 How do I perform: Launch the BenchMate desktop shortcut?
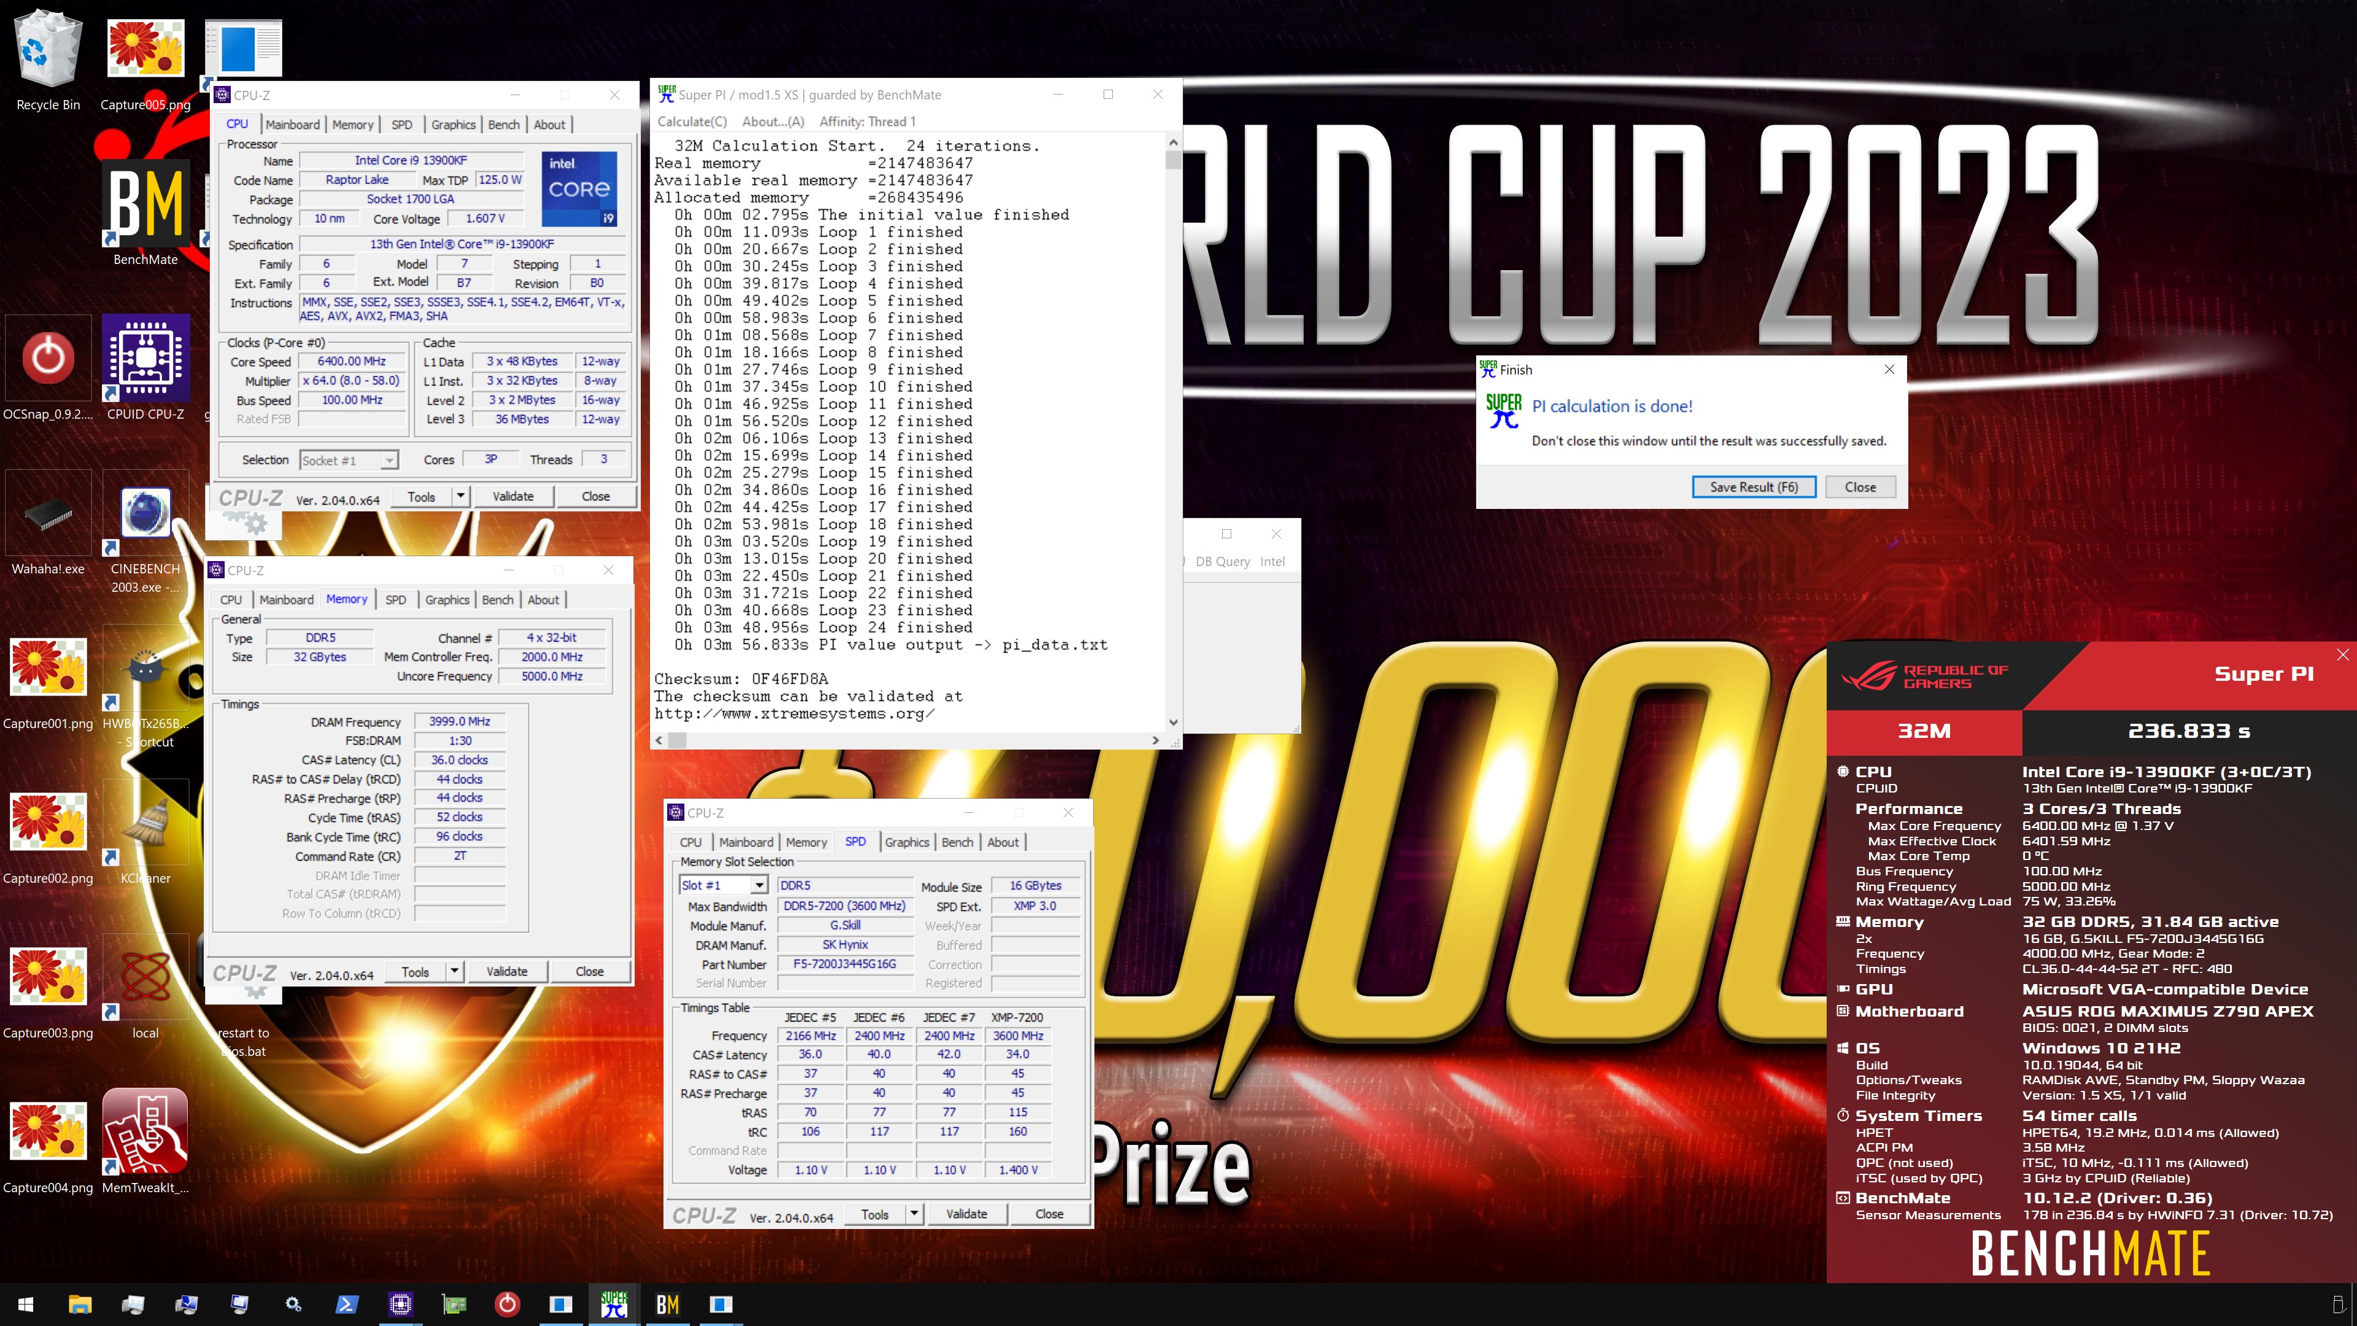pyautogui.click(x=145, y=212)
